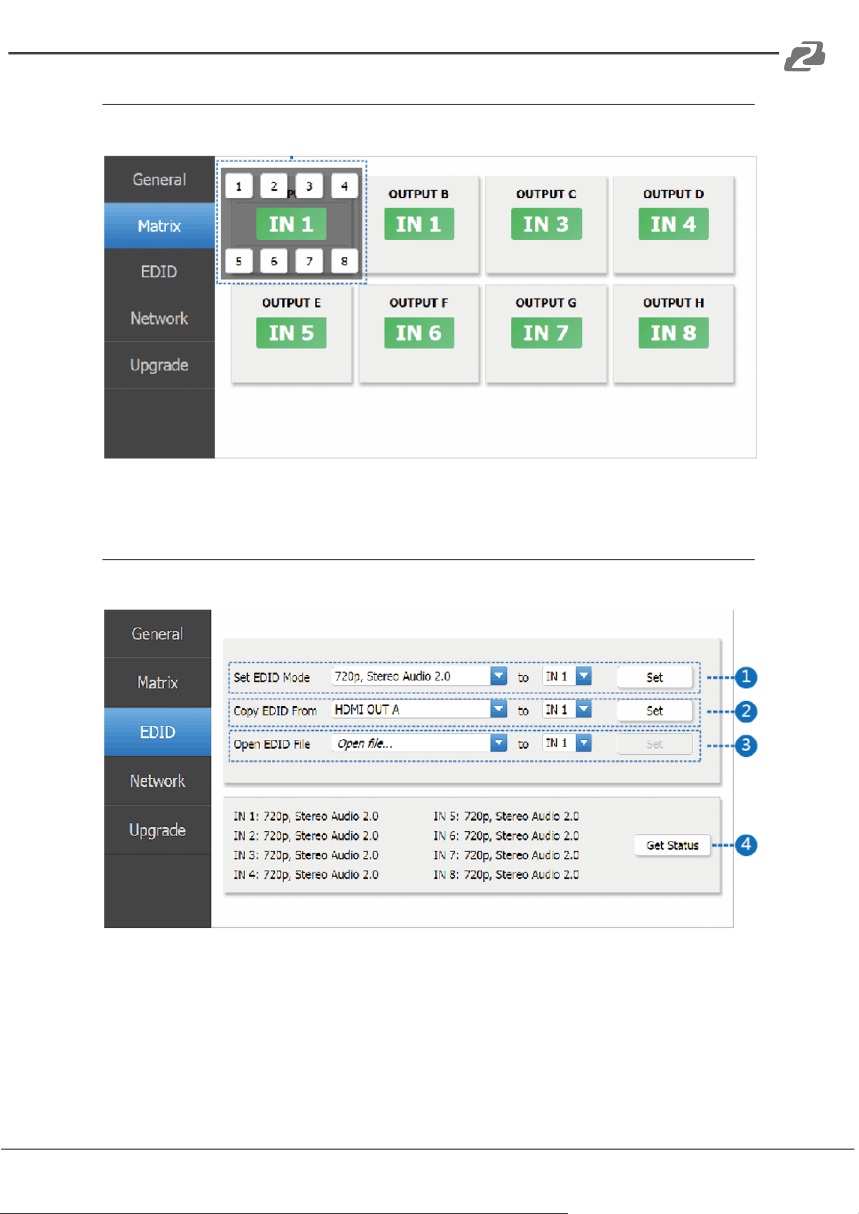Select input 2 in the Output A popup
Image resolution: width=859 pixels, height=1214 pixels.
click(x=274, y=186)
